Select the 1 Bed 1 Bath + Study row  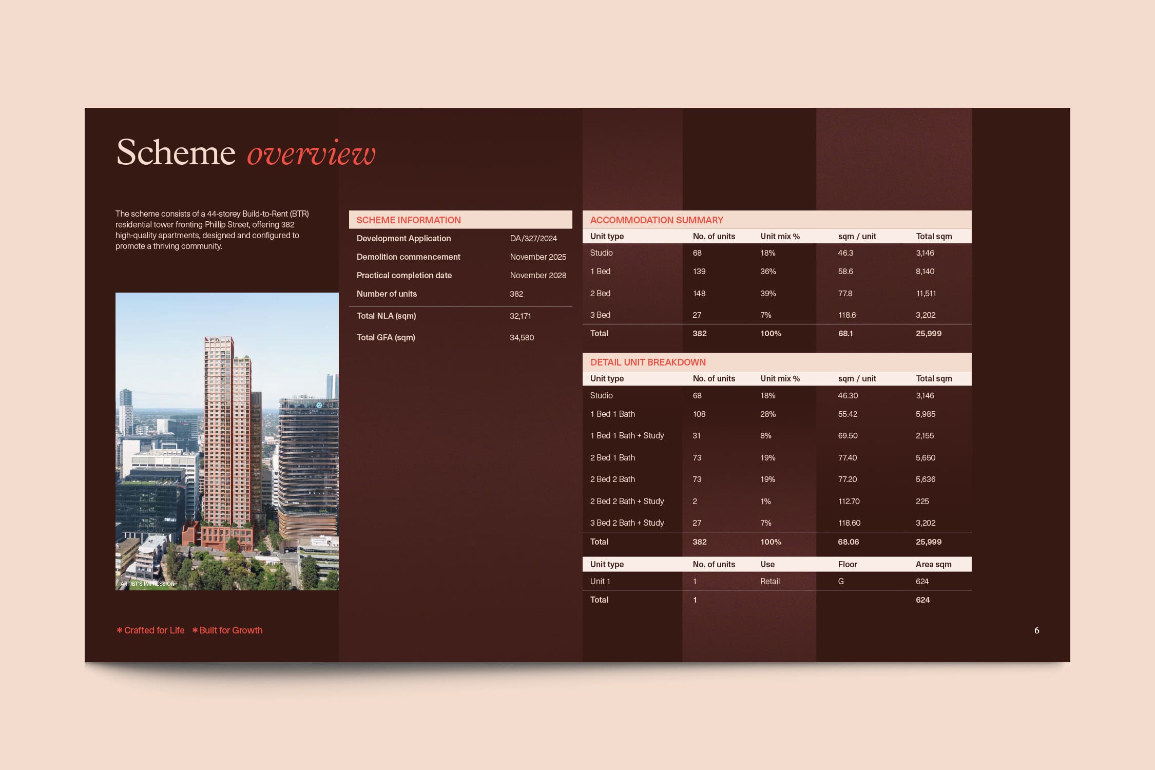(x=777, y=436)
